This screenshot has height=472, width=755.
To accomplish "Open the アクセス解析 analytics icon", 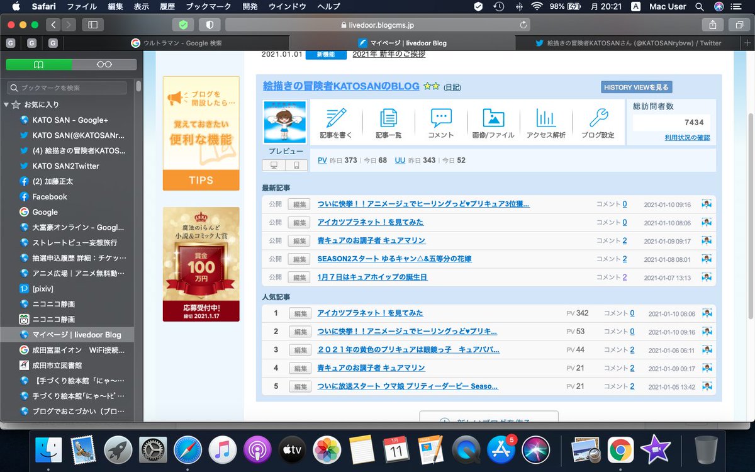I will click(x=545, y=123).
